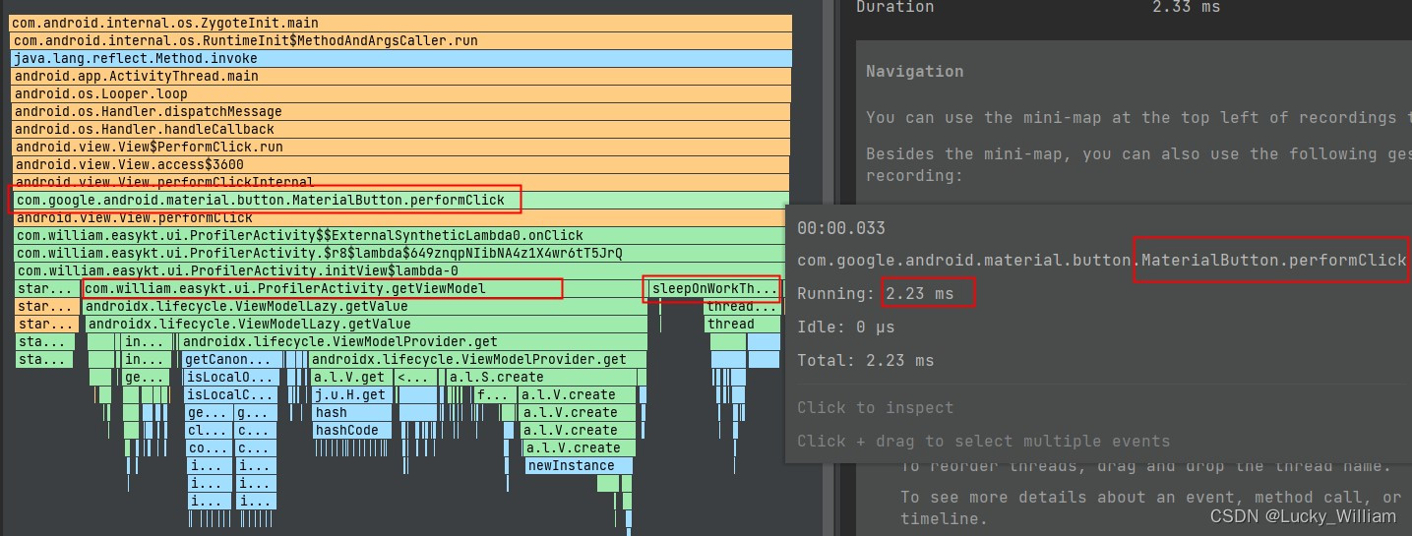Select the ProfilerActivity.$r8$lambda frame
The width and height of the screenshot is (1412, 536).
(400, 253)
